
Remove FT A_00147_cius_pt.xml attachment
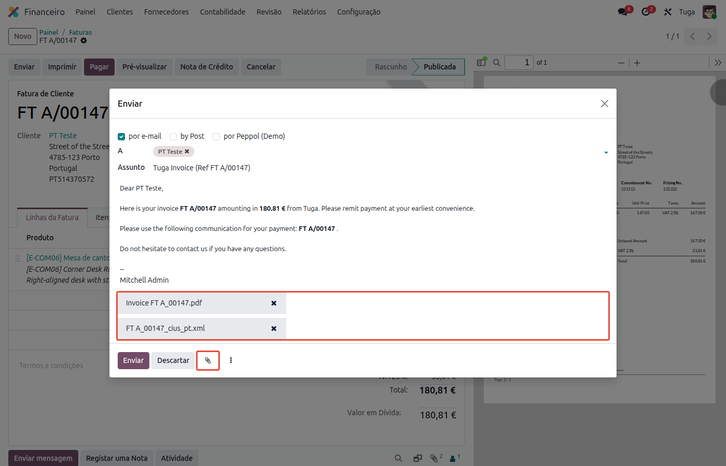[x=274, y=329]
